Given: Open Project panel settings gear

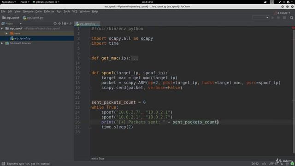Looking at the screenshot, I should tap(65, 24).
